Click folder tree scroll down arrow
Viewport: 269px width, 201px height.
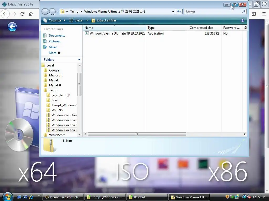79,135
